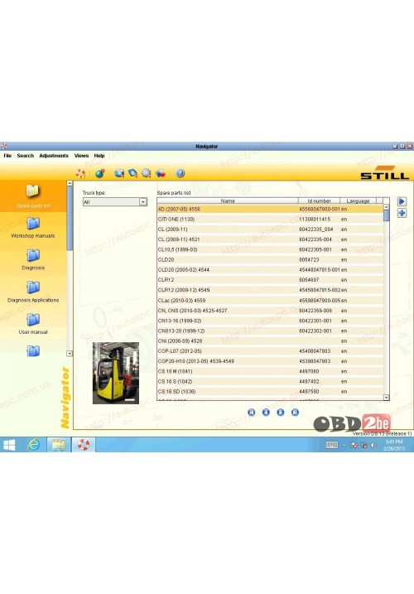The width and height of the screenshot is (414, 594).
Task: Sort by the Id number column header
Action: [319, 200]
